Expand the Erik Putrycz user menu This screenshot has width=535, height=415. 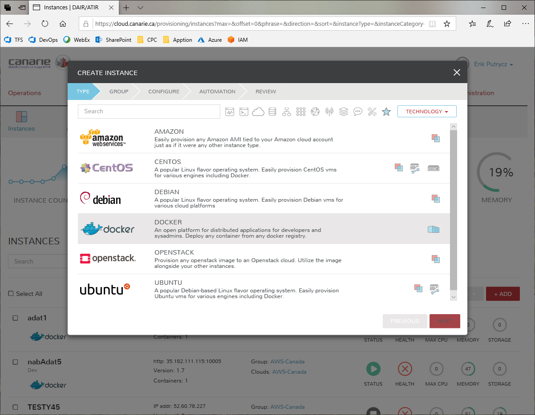click(493, 64)
